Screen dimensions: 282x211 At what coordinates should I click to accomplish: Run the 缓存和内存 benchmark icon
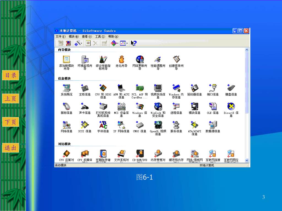(176, 154)
